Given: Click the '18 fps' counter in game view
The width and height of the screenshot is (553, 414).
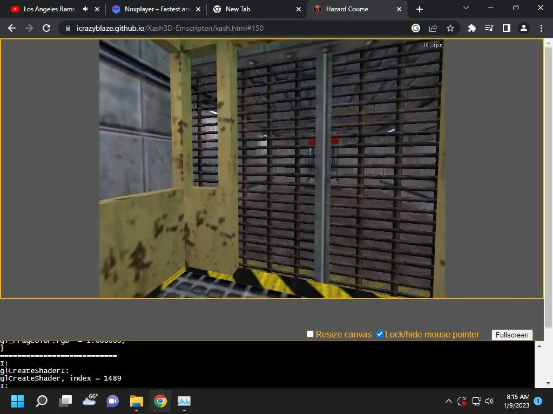Looking at the screenshot, I should [x=433, y=45].
